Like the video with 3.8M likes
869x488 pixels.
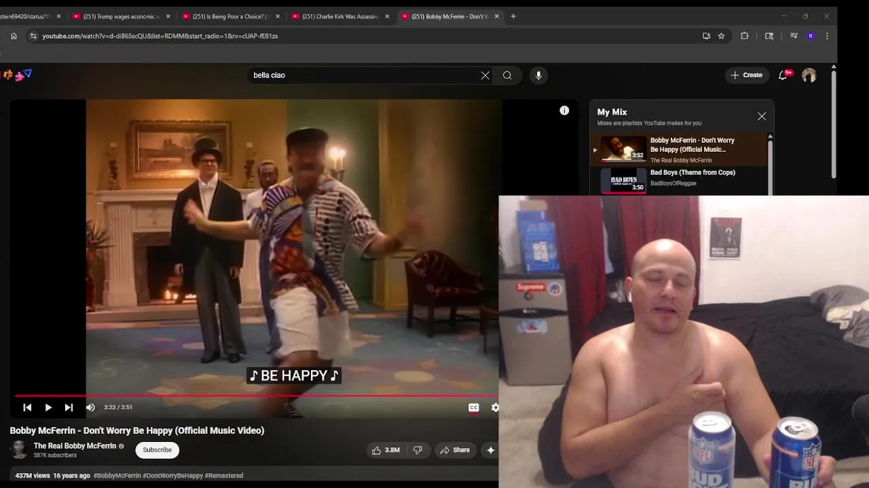pos(385,450)
